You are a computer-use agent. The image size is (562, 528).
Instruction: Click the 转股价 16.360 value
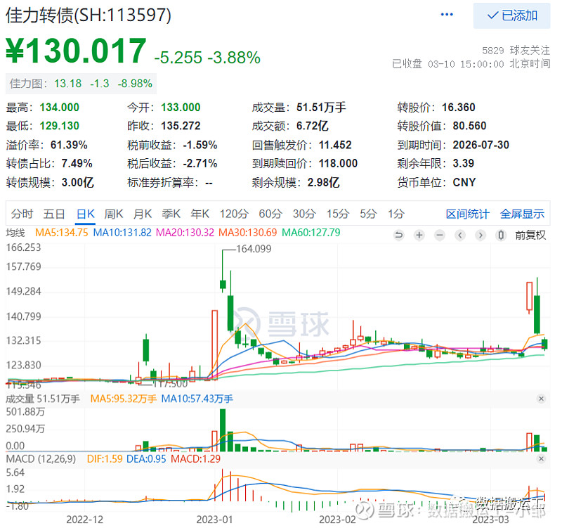pyautogui.click(x=459, y=108)
